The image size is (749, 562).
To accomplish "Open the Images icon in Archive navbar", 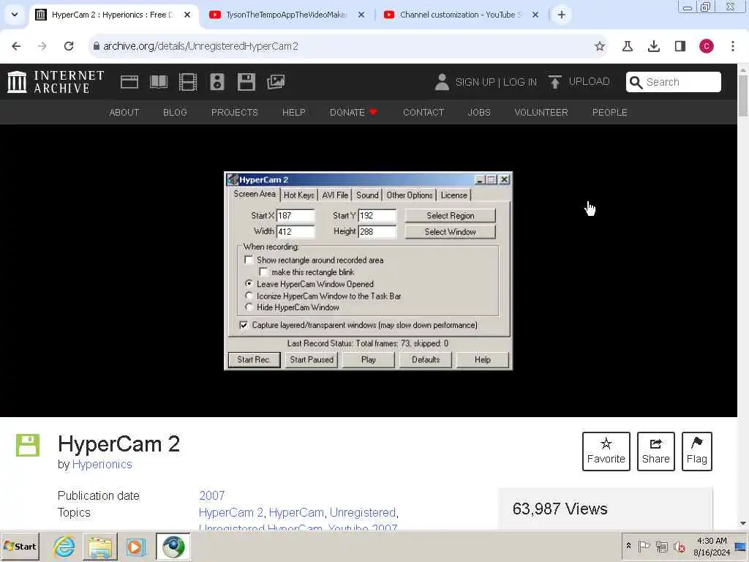I will [x=276, y=82].
